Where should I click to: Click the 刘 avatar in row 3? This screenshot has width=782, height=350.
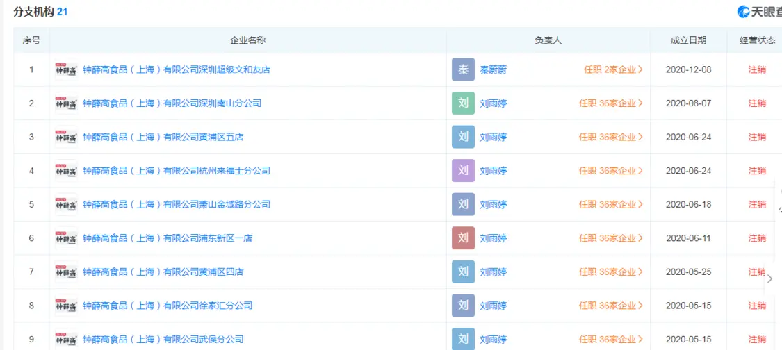pyautogui.click(x=464, y=137)
